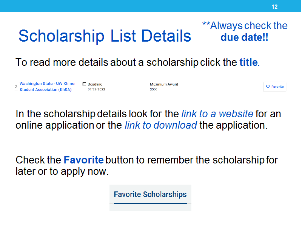
Task: Click the heart icon on Favorite button
Action: (x=268, y=87)
